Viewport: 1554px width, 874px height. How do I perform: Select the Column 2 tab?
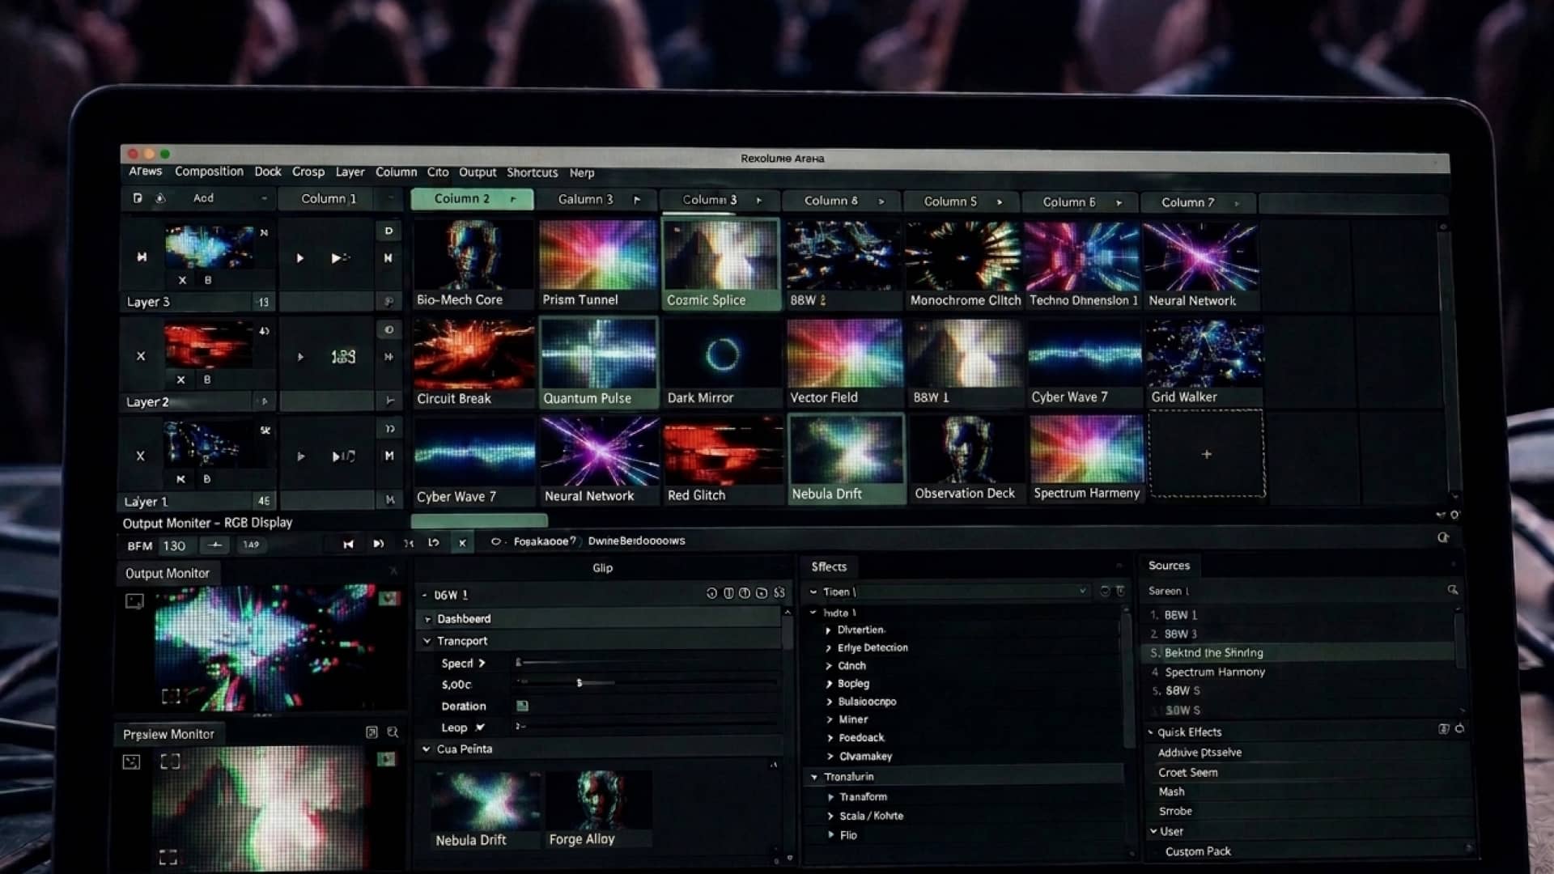coord(472,199)
